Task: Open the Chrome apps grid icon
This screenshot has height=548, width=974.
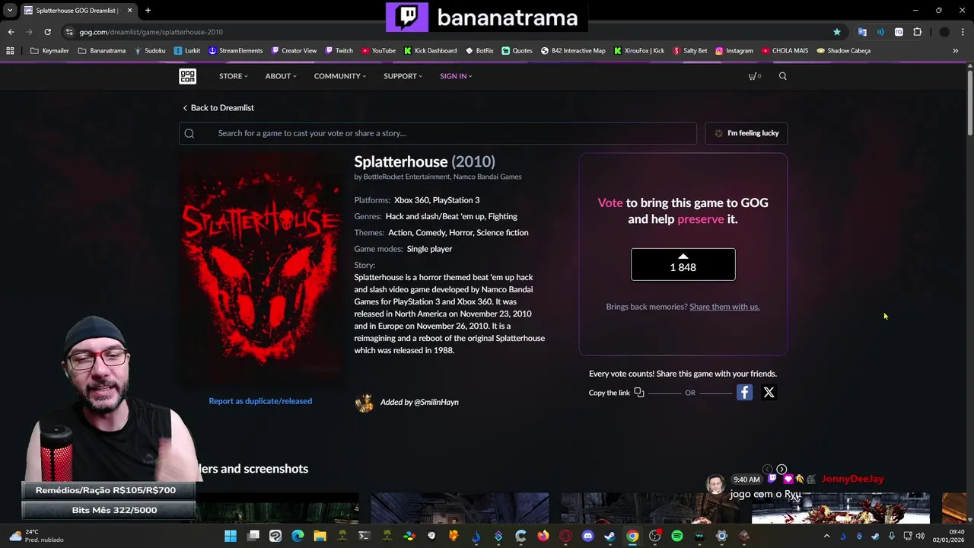Action: [x=10, y=51]
